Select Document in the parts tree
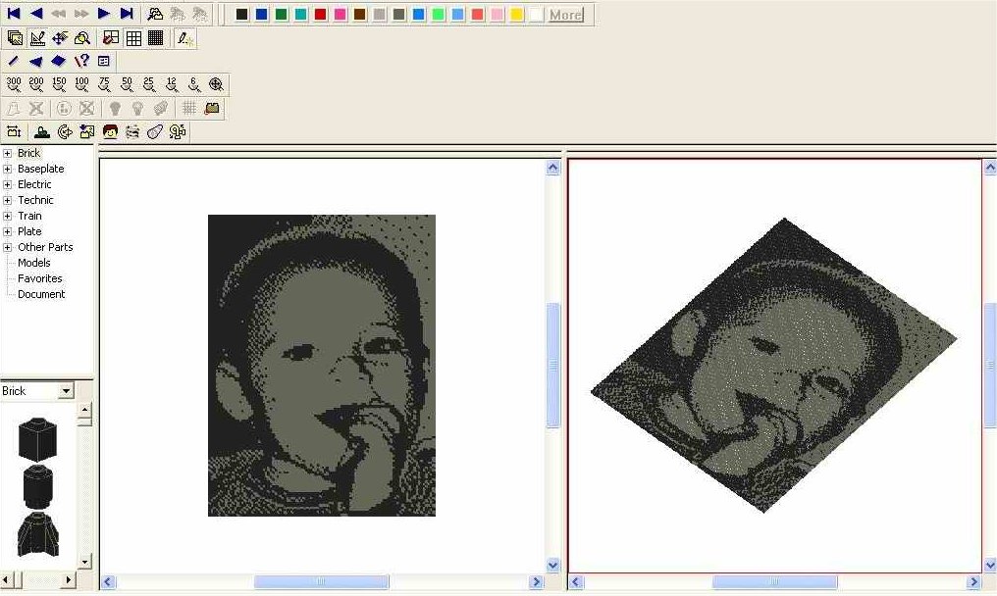 [41, 294]
